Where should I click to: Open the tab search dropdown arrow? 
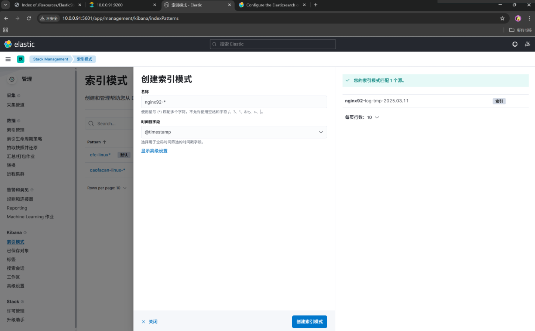coord(6,5)
